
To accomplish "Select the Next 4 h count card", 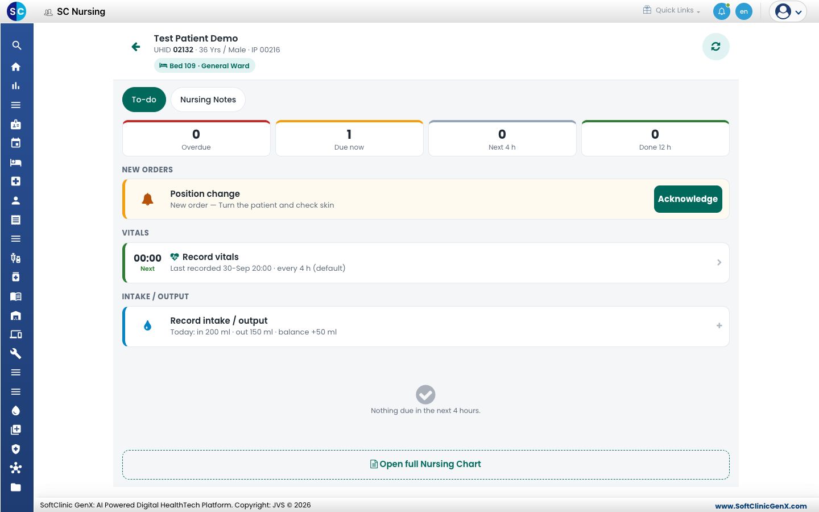I will (x=502, y=138).
